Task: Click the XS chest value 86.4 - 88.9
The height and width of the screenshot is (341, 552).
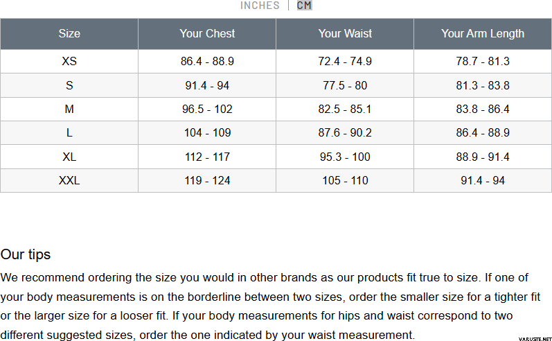Action: pyautogui.click(x=207, y=62)
